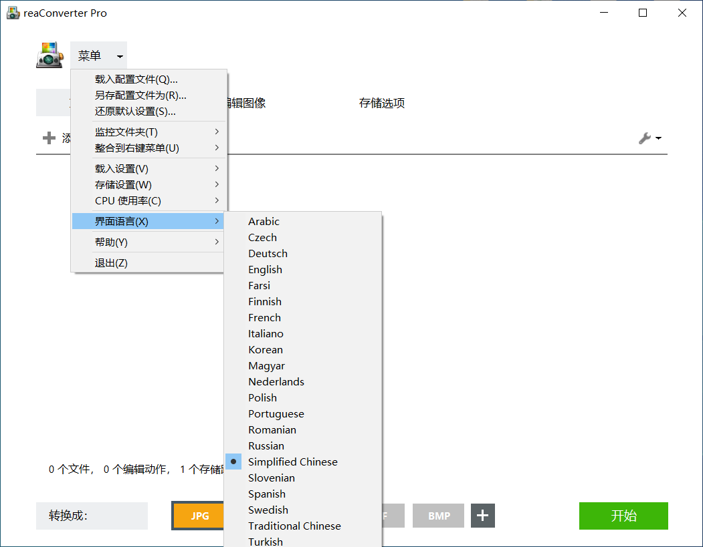Expand the 载入设置(V) submenu
Screen dimensions: 703x547
point(149,169)
